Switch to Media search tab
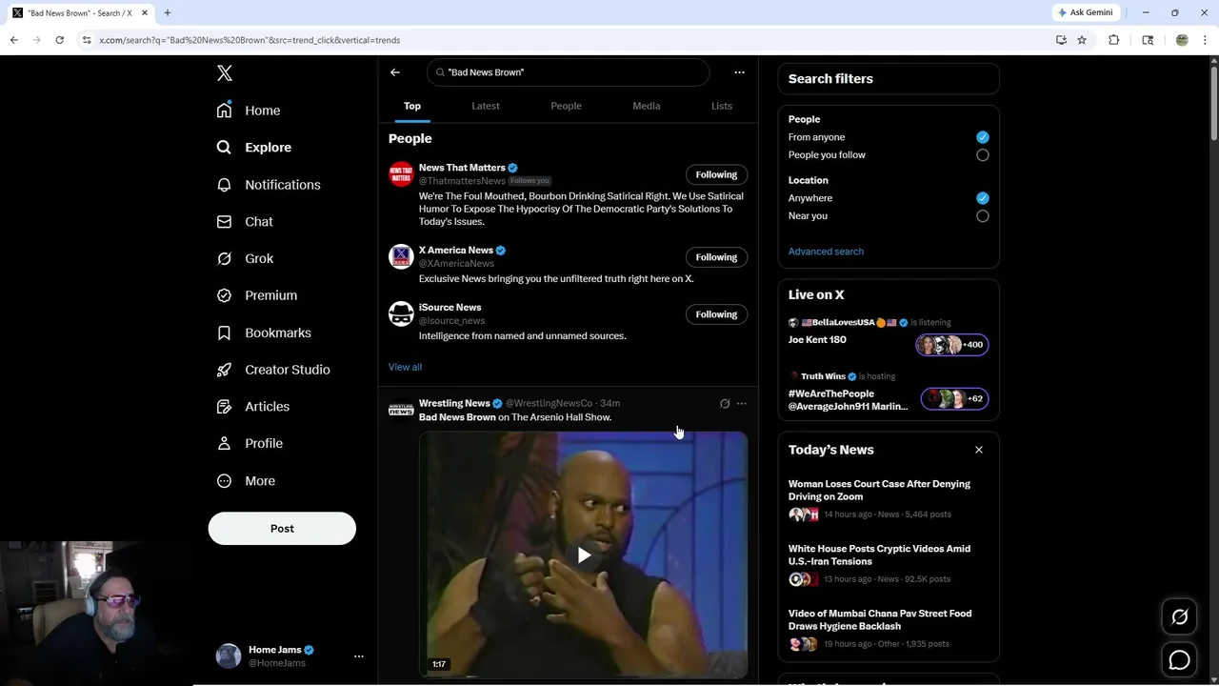Screen dimensions: 1219x686 pos(647,106)
